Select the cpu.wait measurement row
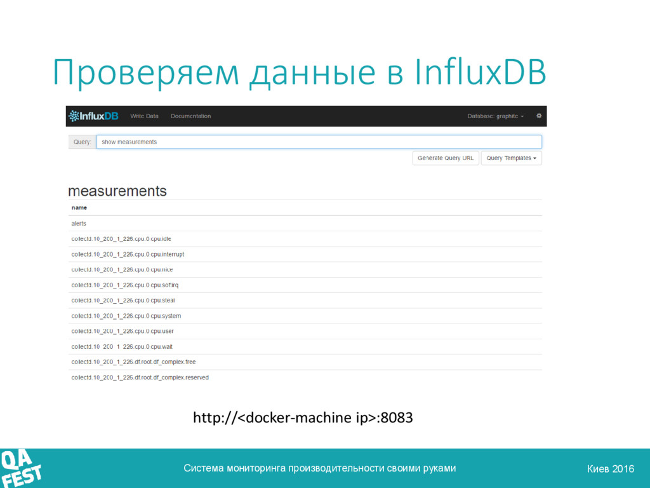Viewport: 650px width, 488px height. pyautogui.click(x=305, y=346)
